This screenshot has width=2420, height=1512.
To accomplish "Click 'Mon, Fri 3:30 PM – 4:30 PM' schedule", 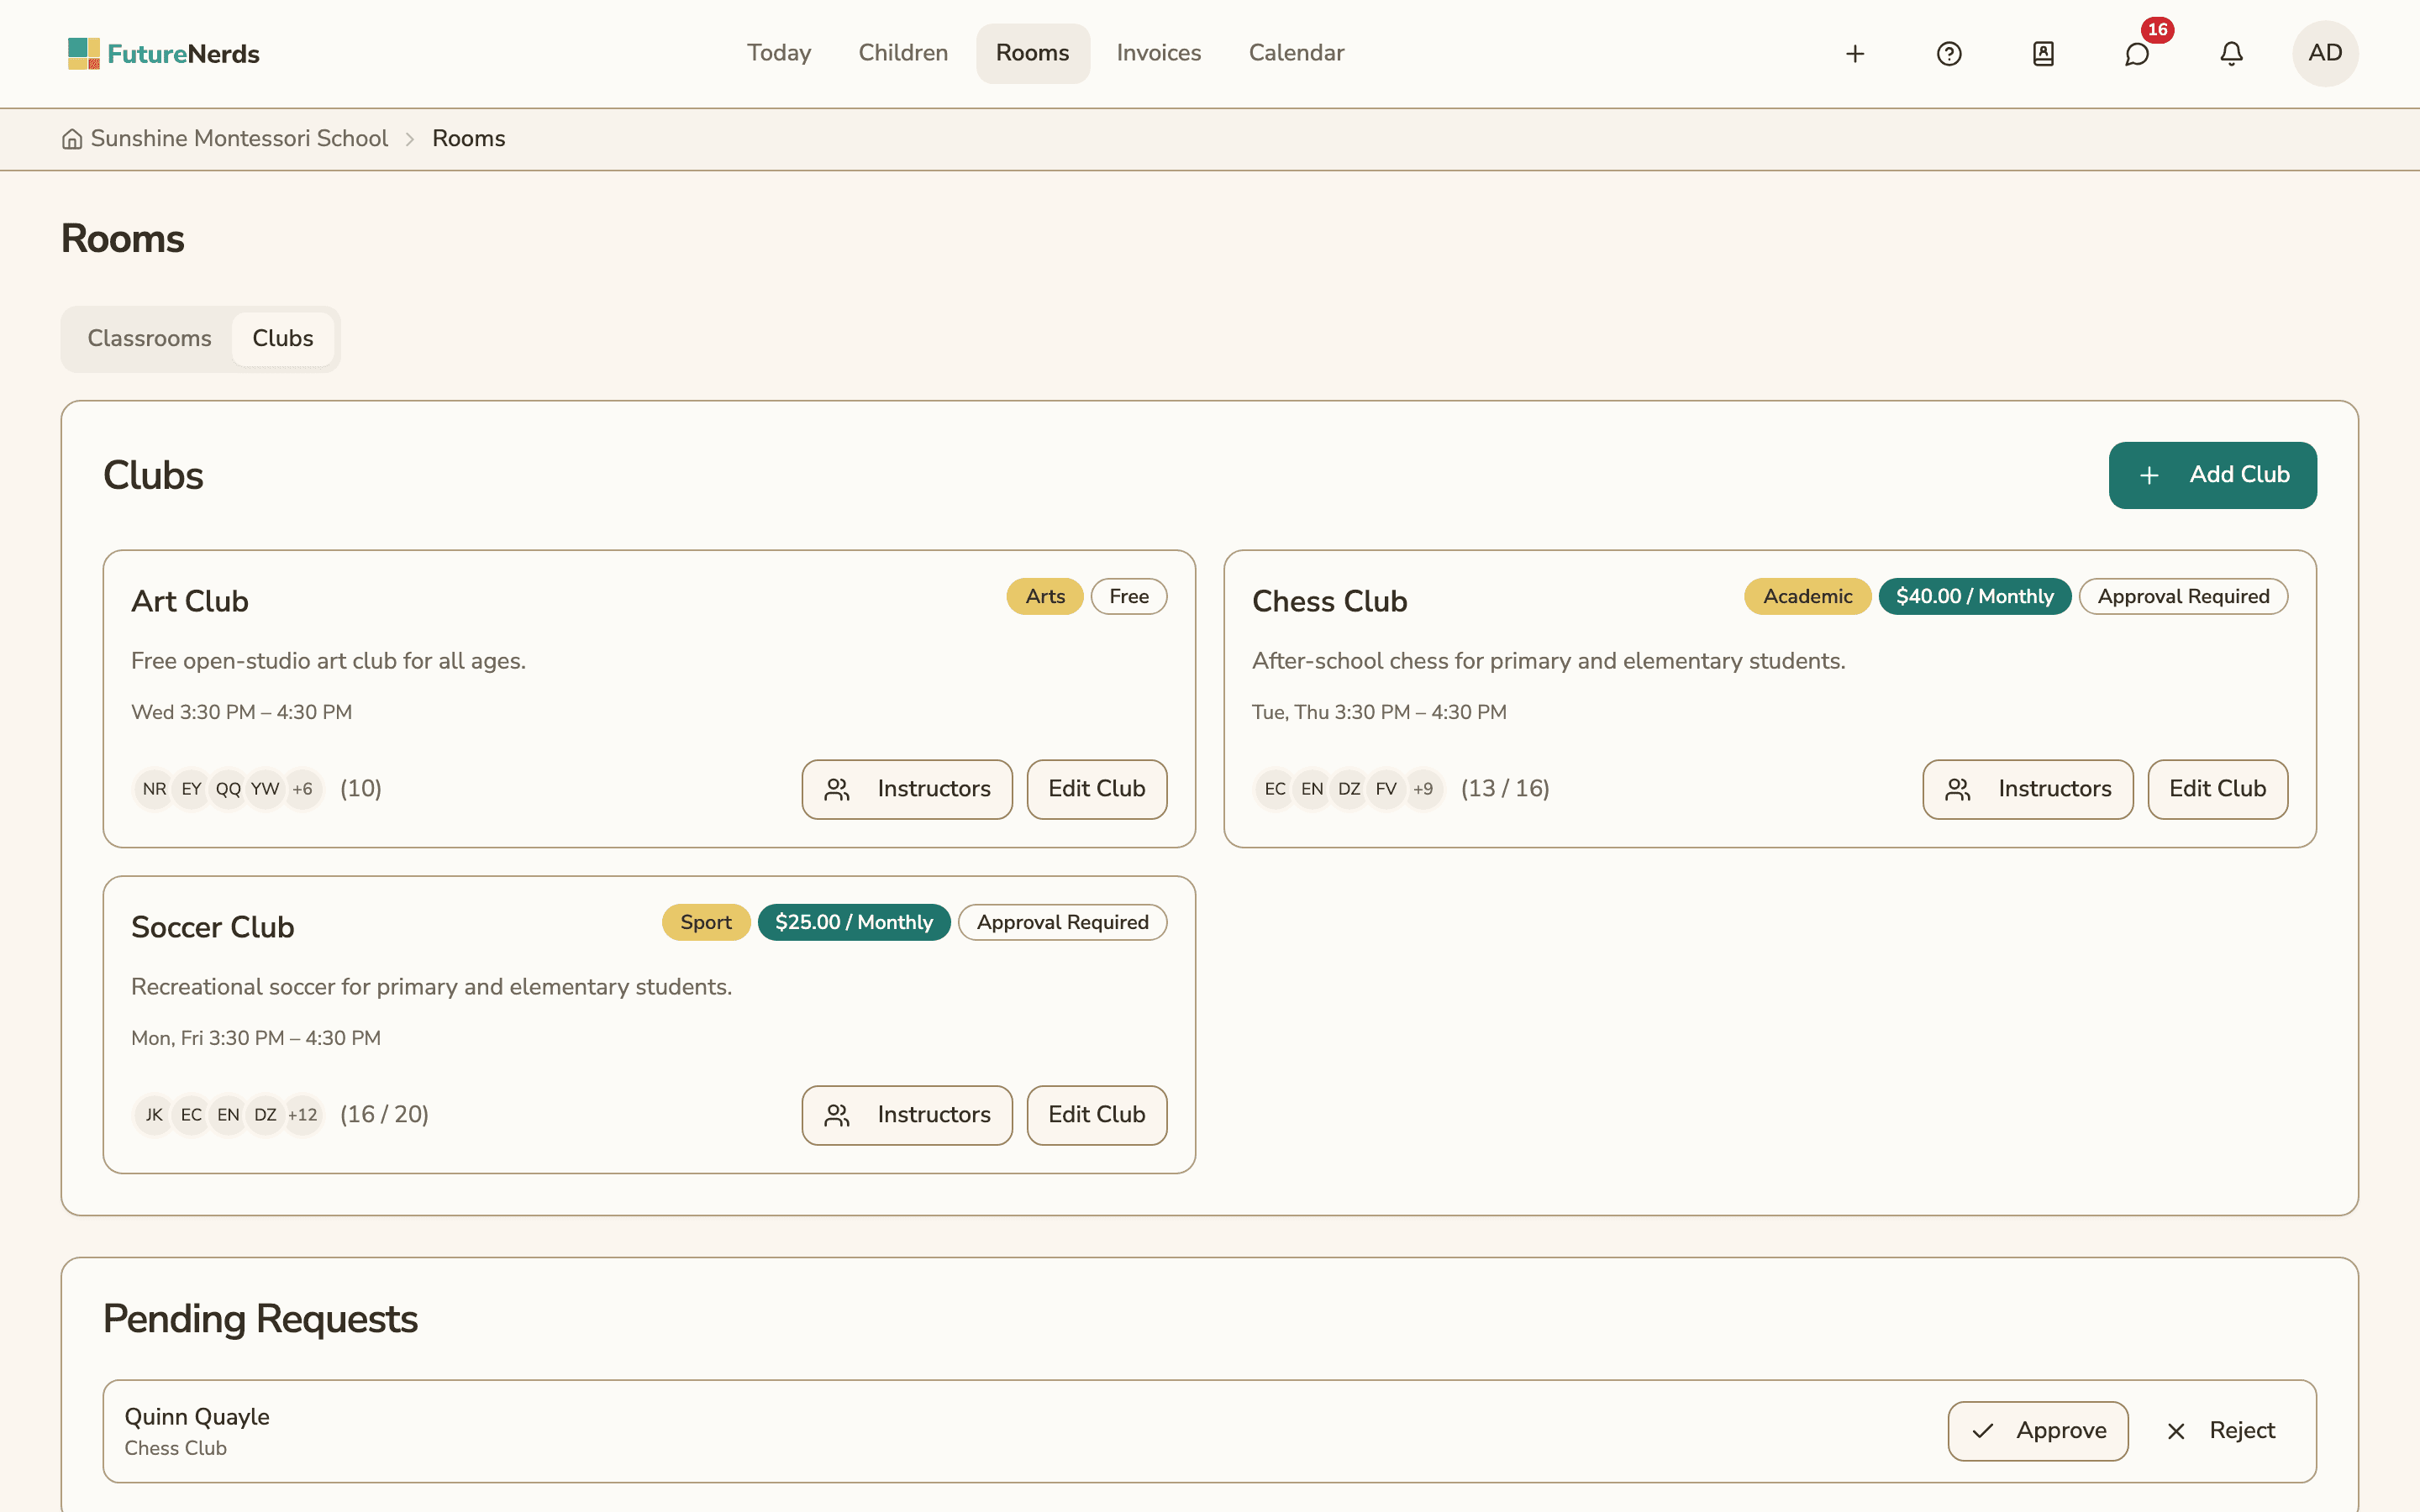I will tap(256, 1039).
